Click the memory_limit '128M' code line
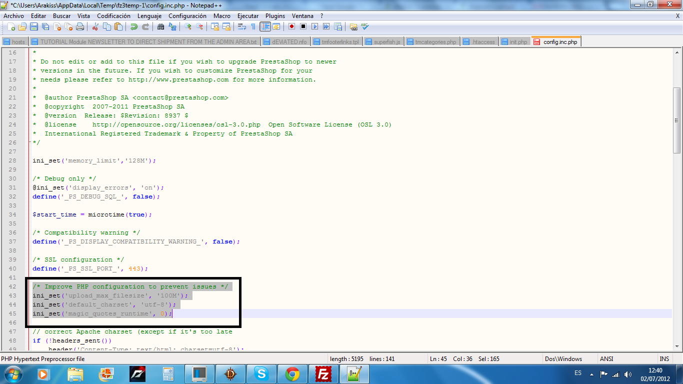This screenshot has width=683, height=384. [x=94, y=160]
